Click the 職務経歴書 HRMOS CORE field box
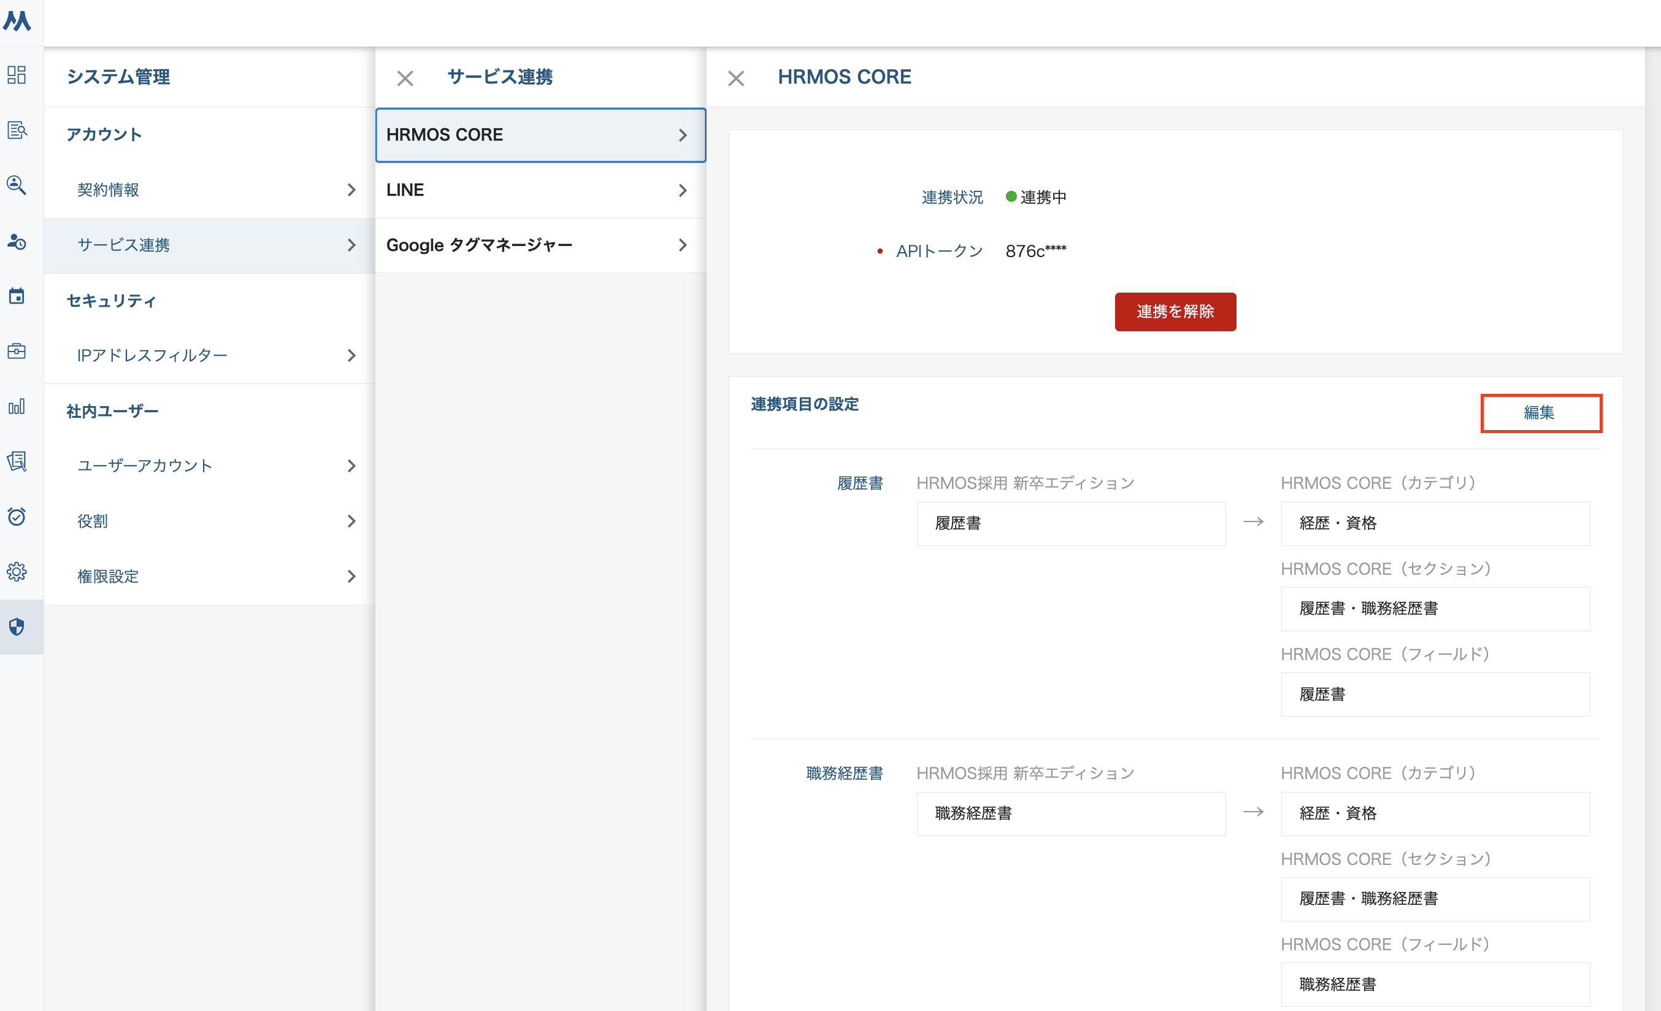 pyautogui.click(x=1435, y=985)
